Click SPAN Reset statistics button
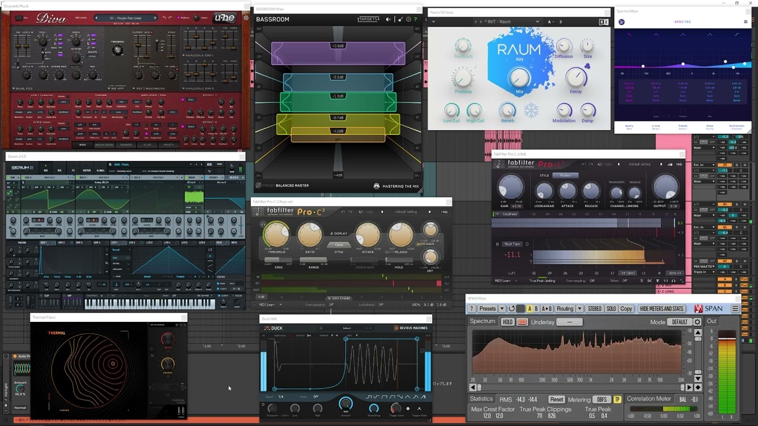758x426 pixels. click(557, 399)
